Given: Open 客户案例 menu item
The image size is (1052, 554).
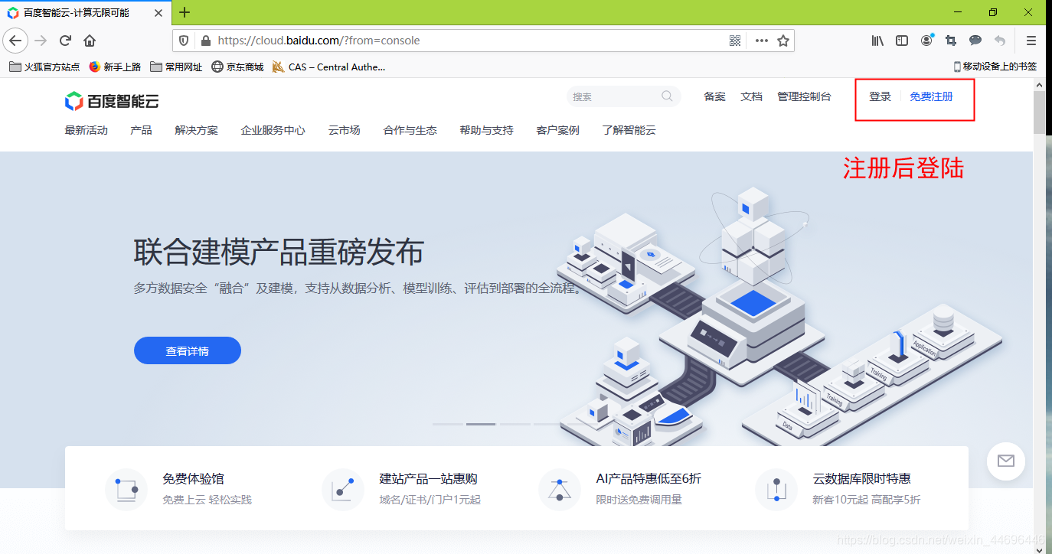Looking at the screenshot, I should 558,130.
